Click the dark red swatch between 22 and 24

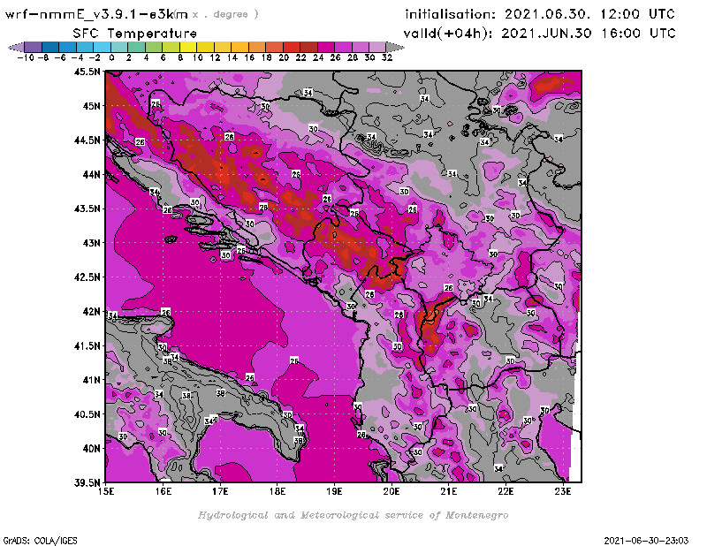pos(308,48)
